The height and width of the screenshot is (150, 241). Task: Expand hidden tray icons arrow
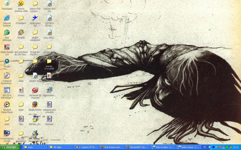tap(210, 147)
